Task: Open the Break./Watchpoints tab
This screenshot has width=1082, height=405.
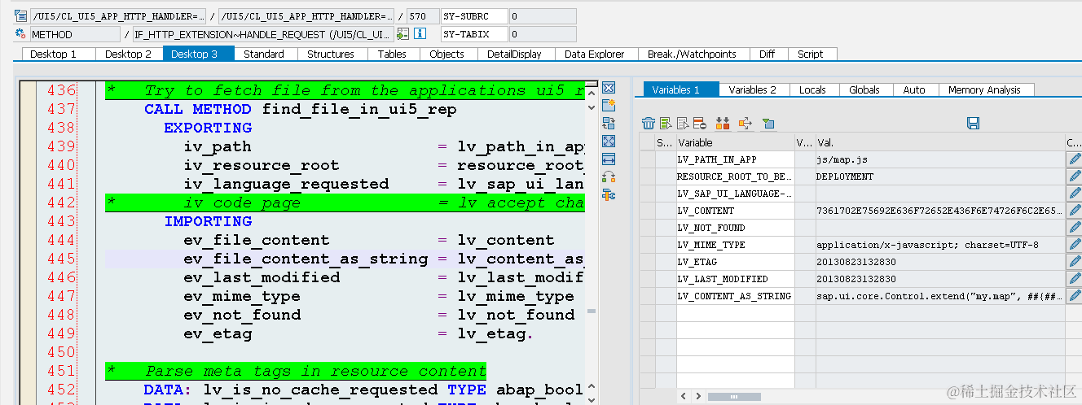Action: tap(692, 54)
